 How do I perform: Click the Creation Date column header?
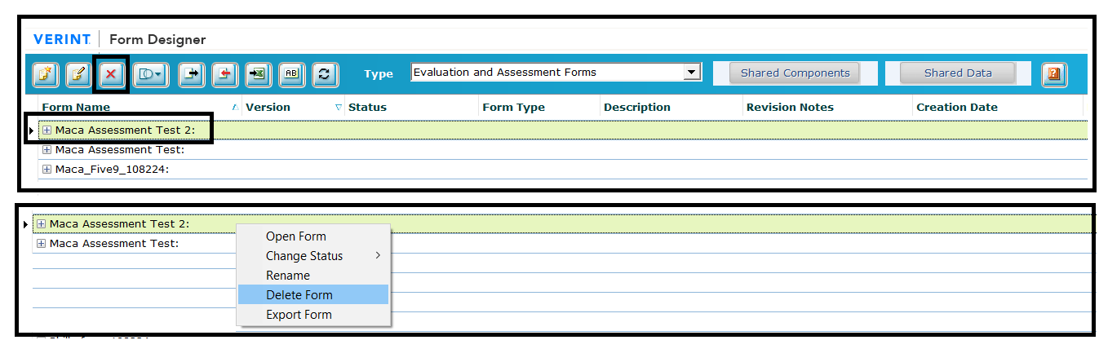click(957, 107)
